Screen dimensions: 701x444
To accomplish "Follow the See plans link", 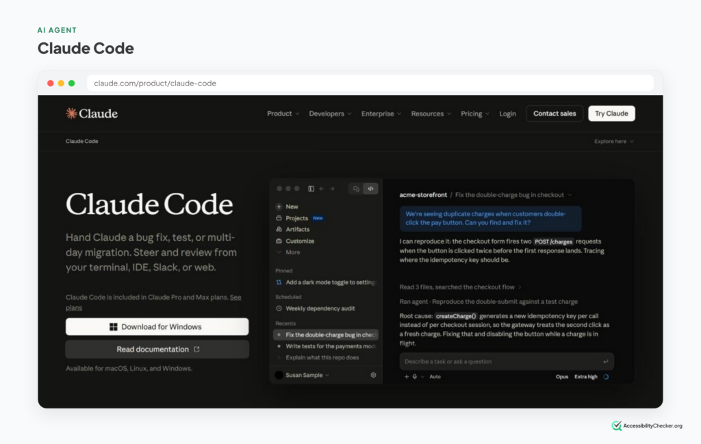I will point(235,298).
